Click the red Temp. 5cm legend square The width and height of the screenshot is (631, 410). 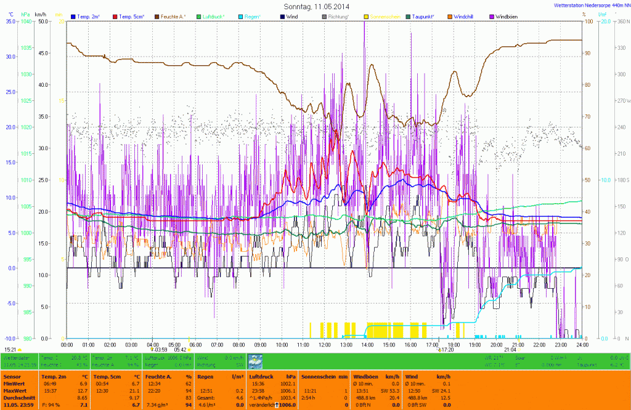pyautogui.click(x=115, y=16)
